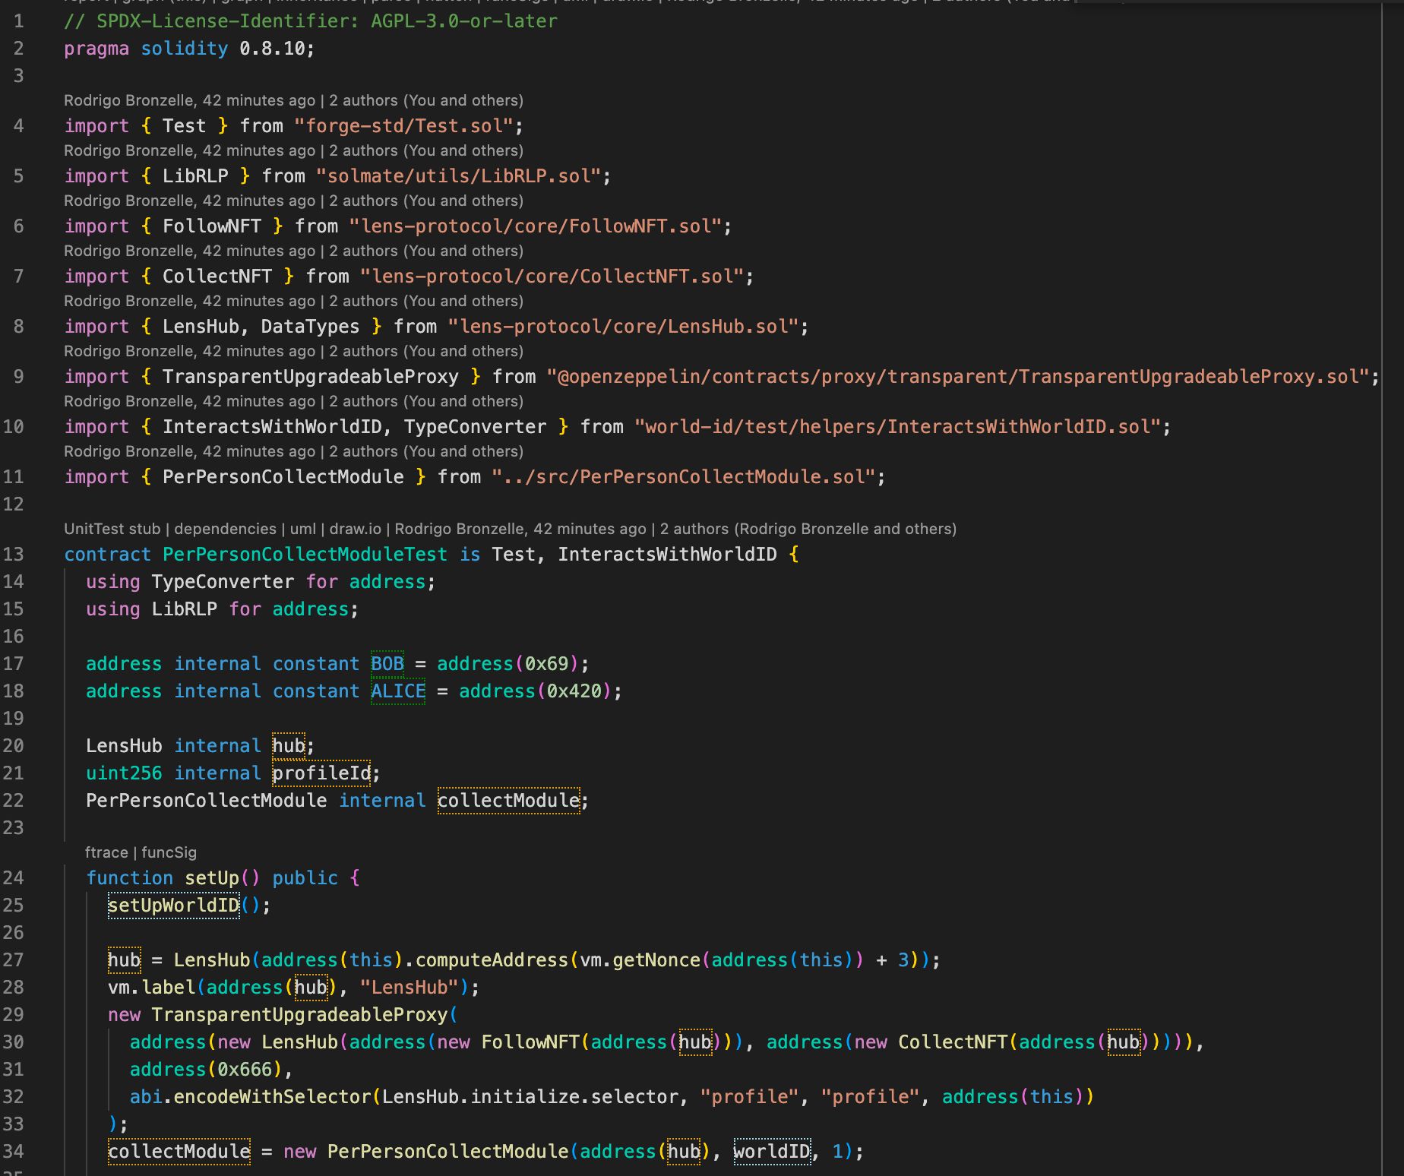The image size is (1404, 1176).
Task: Click 'collectModule' in the 'PerPersonCollectModule internal' declaration
Action: click(508, 801)
